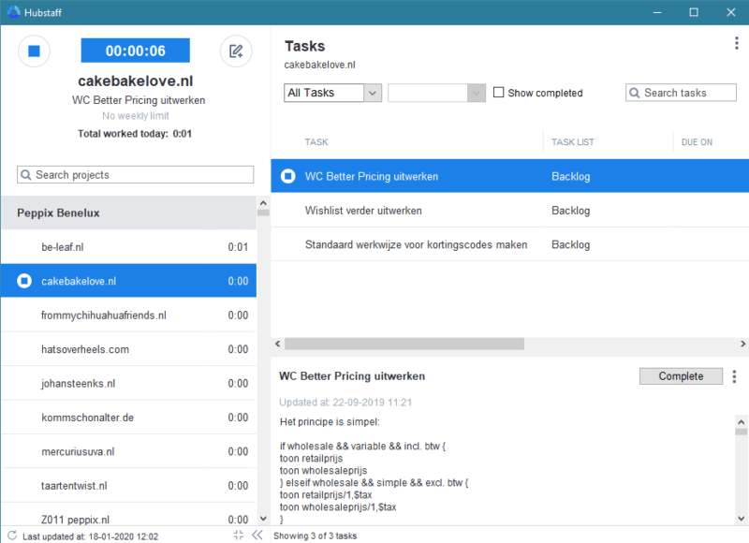Image resolution: width=749 pixels, height=543 pixels.
Task: Stop the running timer
Action: click(34, 51)
